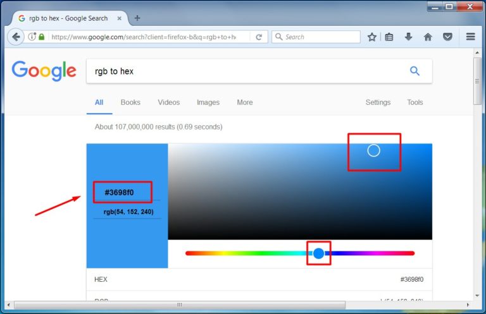Go to the Home page icon
The width and height of the screenshot is (486, 314).
click(428, 37)
